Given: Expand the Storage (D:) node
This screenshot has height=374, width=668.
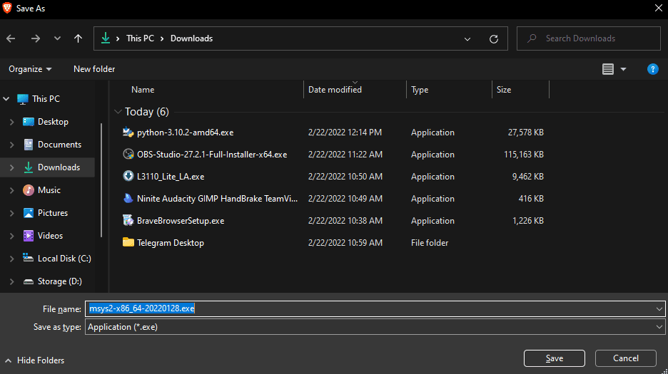Looking at the screenshot, I should 12,281.
